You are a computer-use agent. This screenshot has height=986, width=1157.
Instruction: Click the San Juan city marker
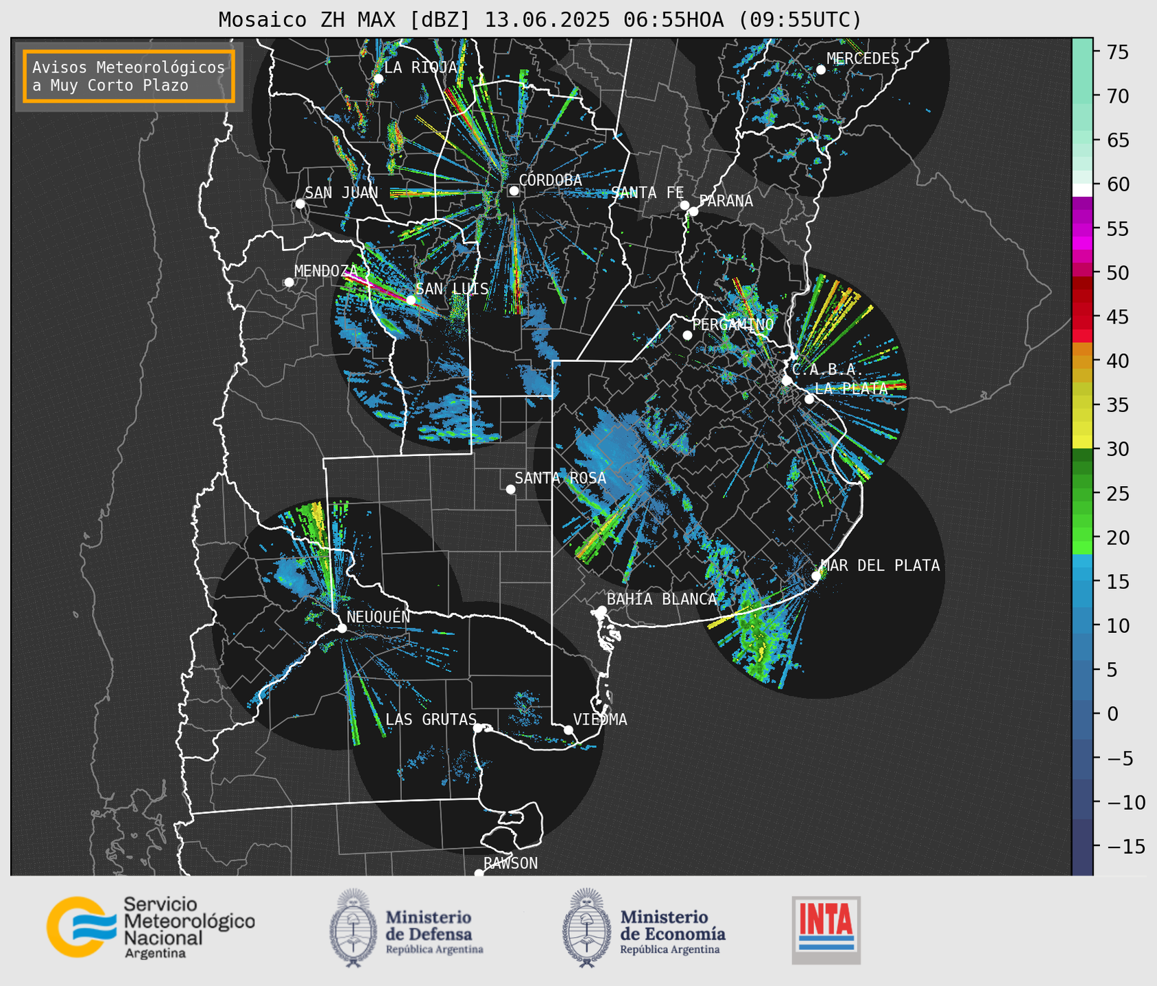[300, 204]
